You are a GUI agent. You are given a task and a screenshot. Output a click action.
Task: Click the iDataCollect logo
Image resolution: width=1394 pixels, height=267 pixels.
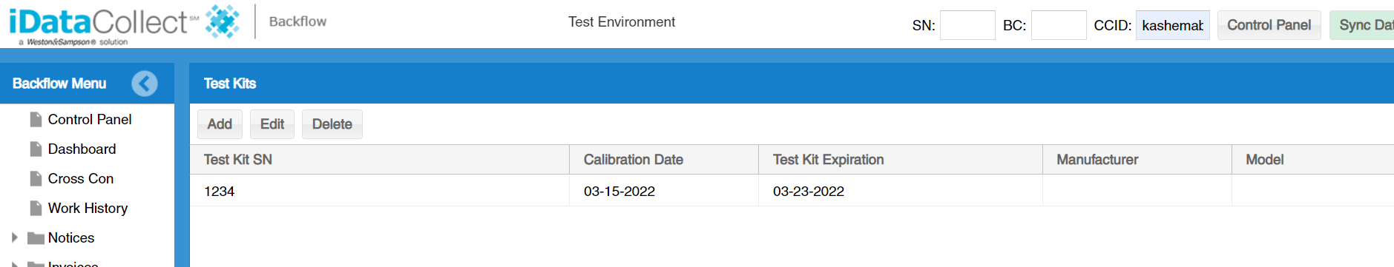[124, 24]
